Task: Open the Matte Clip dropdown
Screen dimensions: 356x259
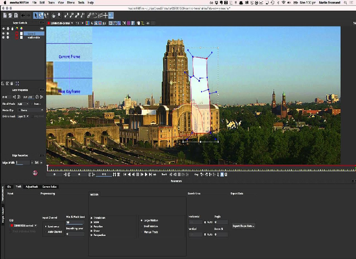Action: [x=31, y=110]
